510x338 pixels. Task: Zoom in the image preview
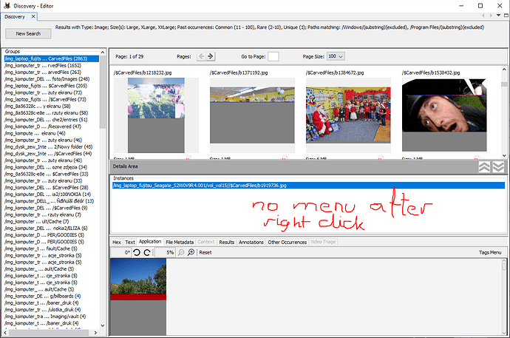coord(191,252)
